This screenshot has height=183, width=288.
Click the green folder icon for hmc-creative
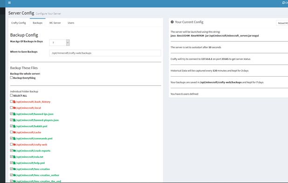[14, 169]
